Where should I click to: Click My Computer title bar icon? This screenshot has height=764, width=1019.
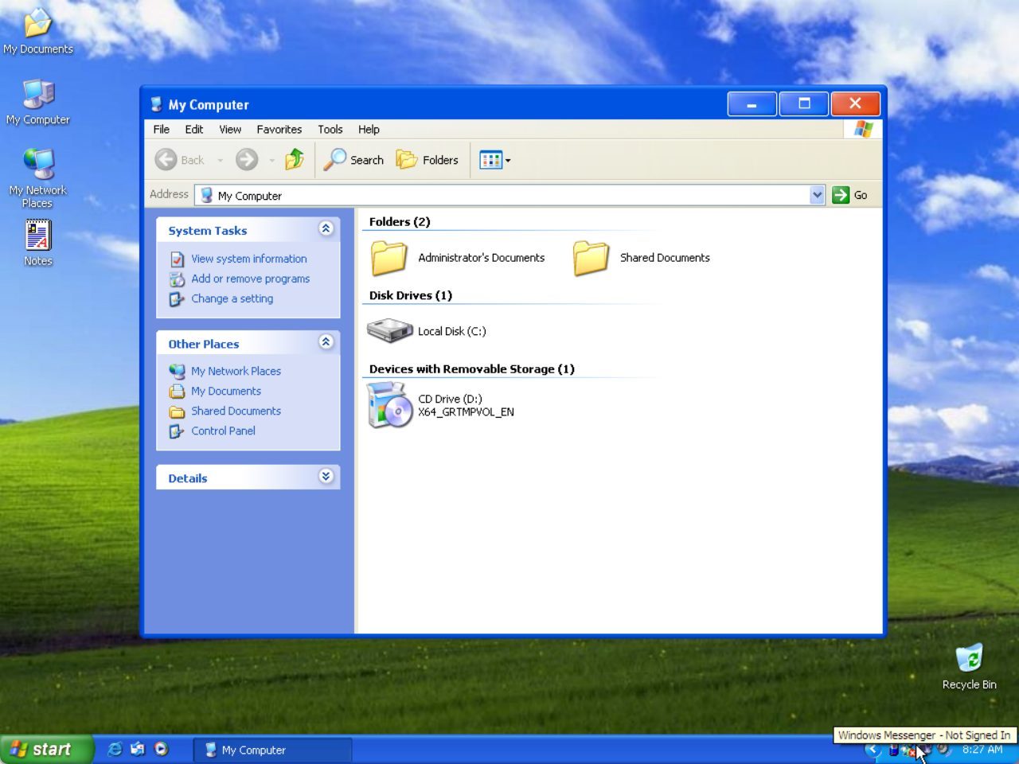[x=156, y=104]
